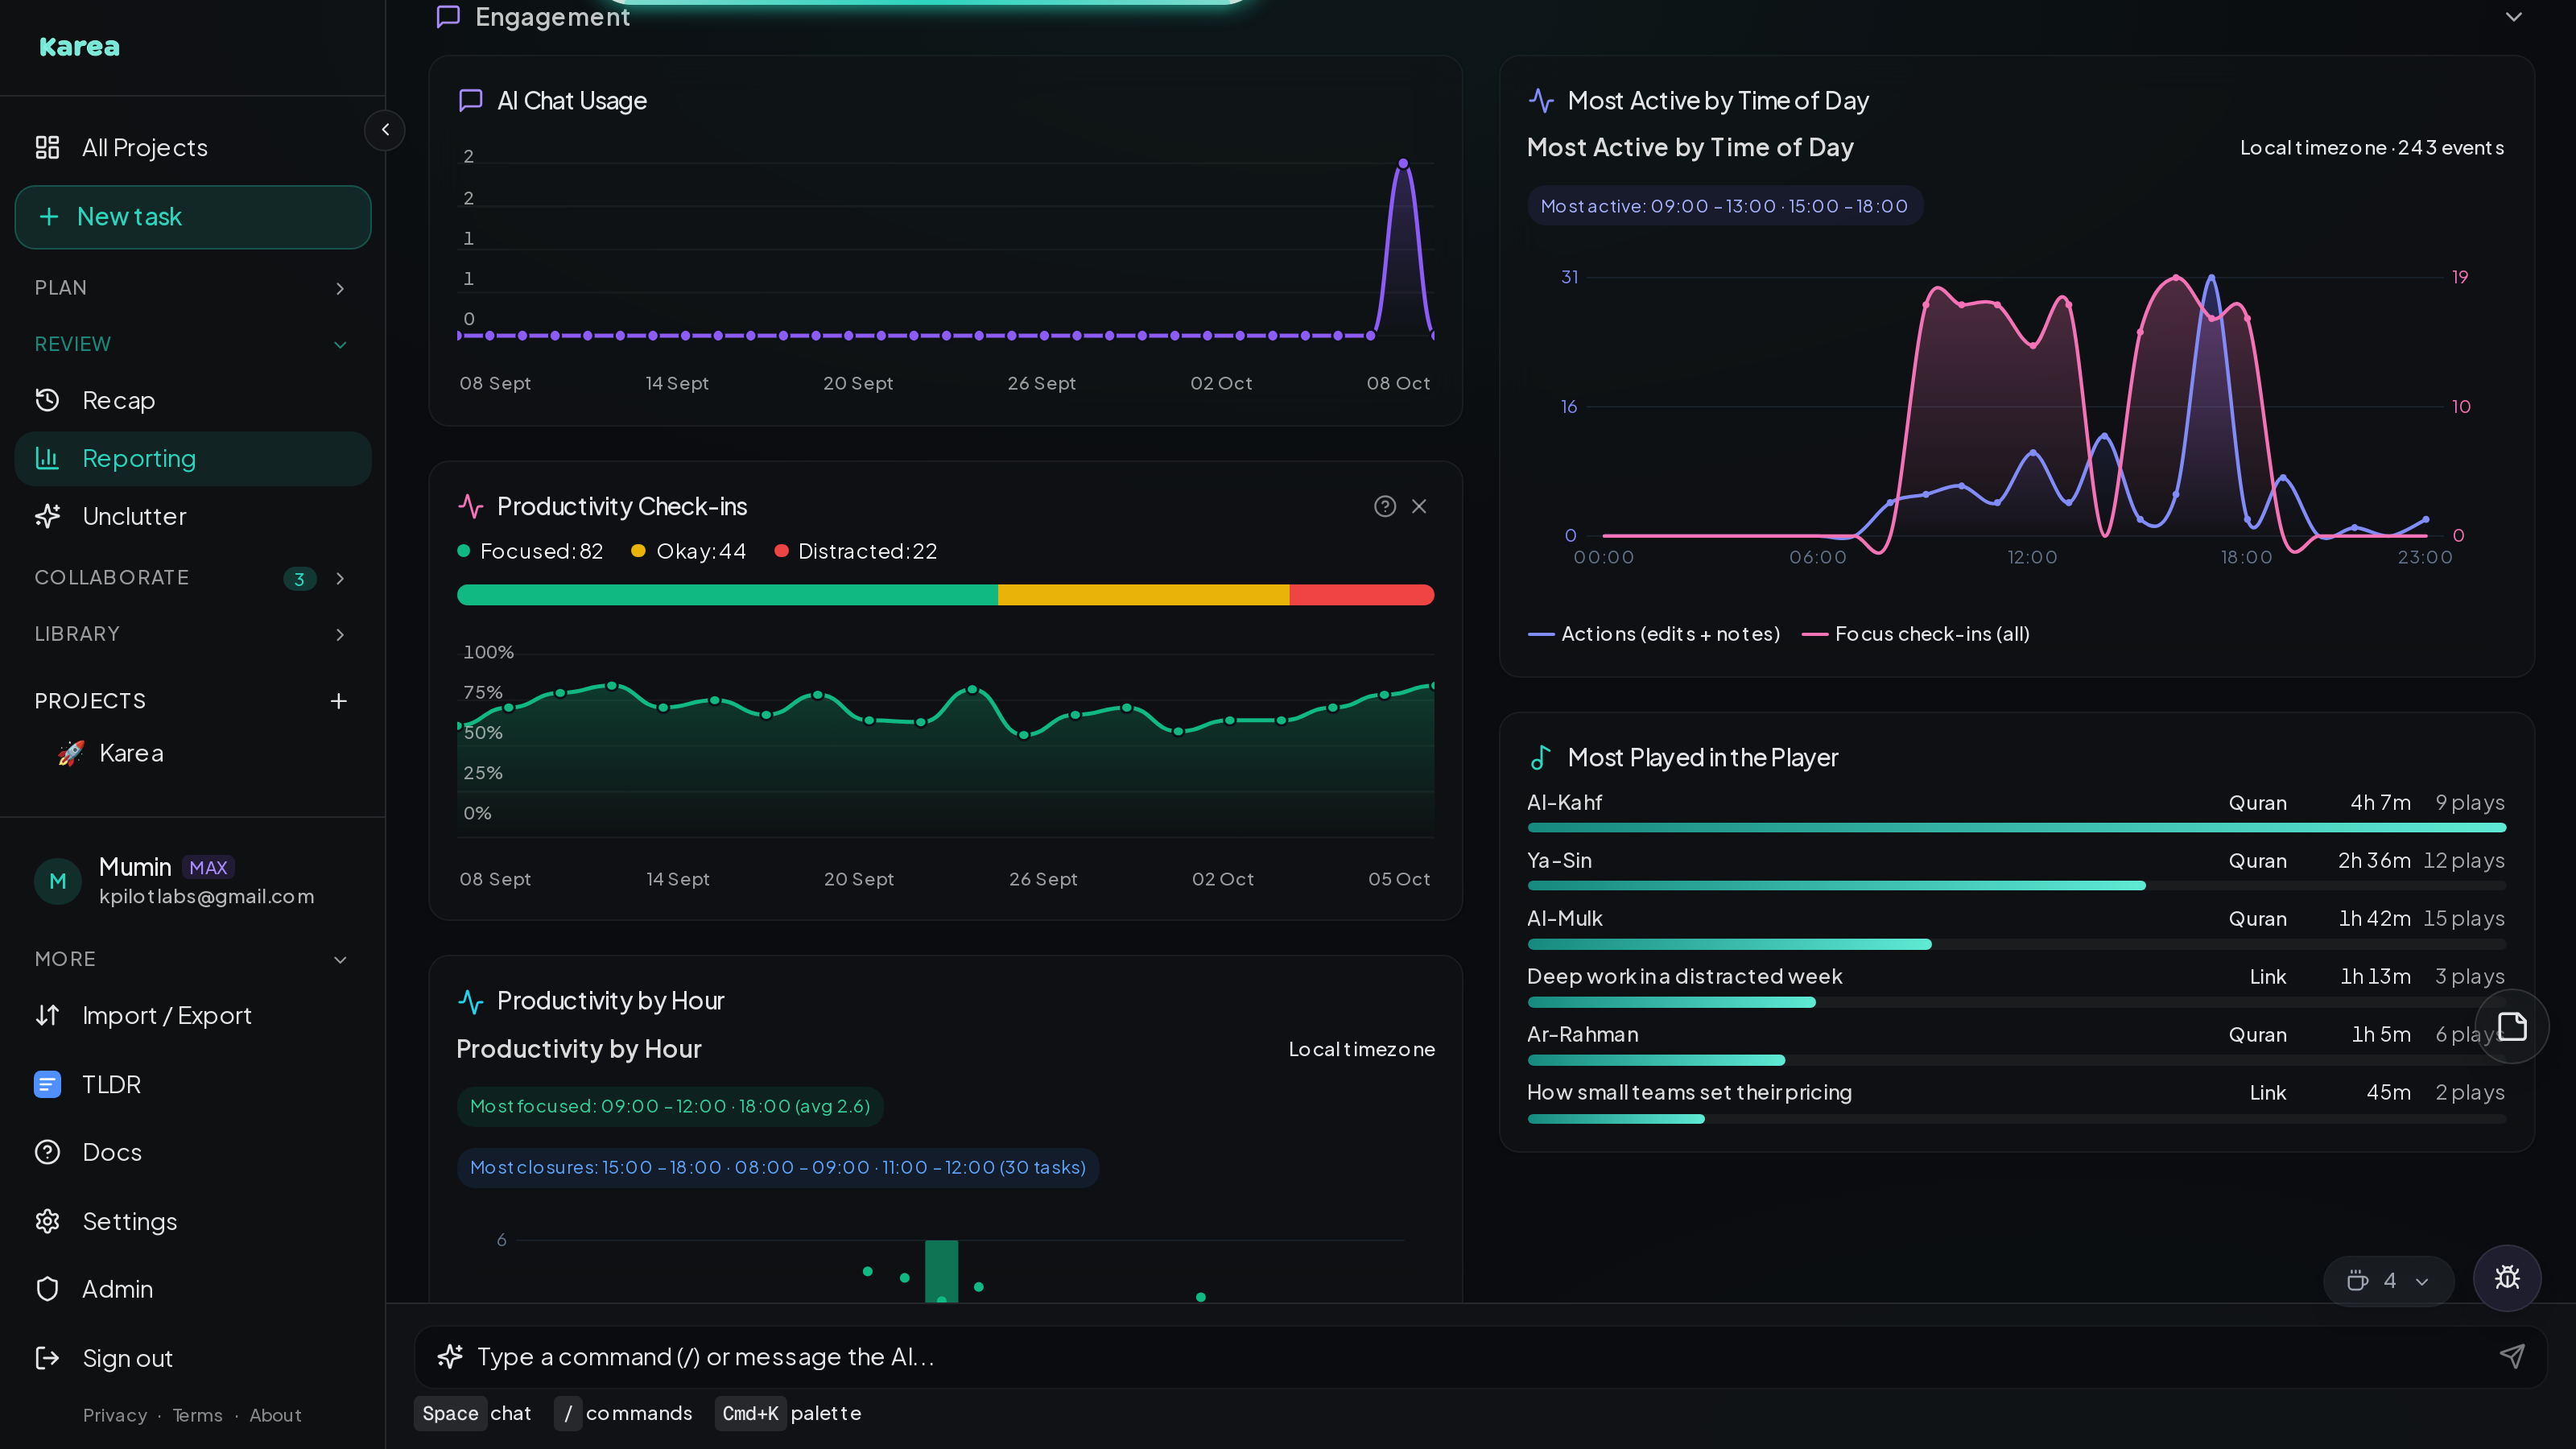
Task: Select the Karea project
Action: click(192, 753)
